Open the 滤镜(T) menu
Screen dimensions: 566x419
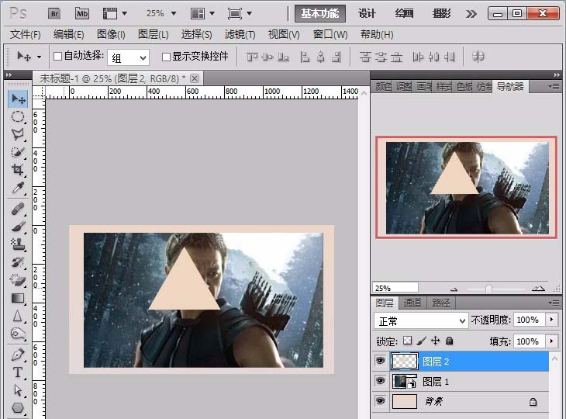(x=240, y=34)
